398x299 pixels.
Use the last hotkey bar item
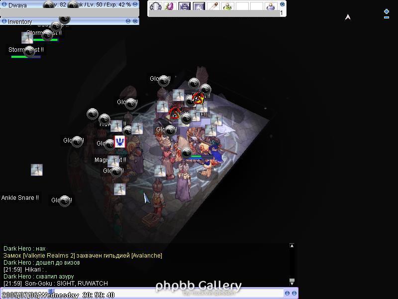(271, 7)
